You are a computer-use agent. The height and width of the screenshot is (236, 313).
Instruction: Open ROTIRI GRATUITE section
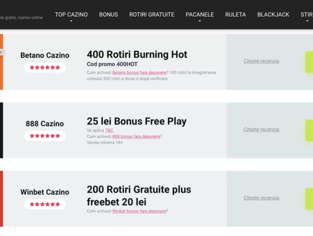152,14
